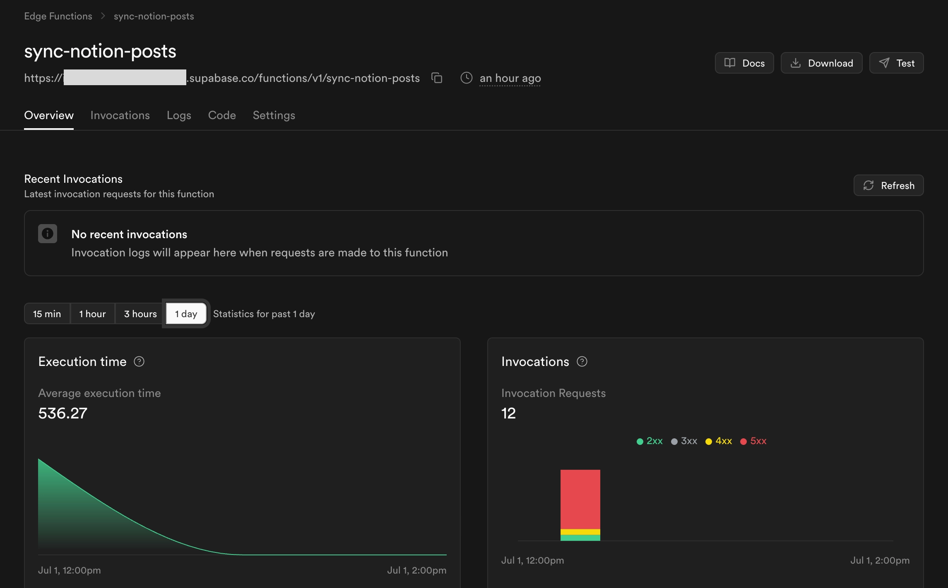948x588 pixels.
Task: Open the Logs tab
Action: point(179,115)
